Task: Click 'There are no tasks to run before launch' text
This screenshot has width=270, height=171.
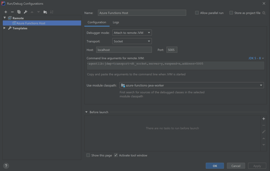Action: pos(172,128)
